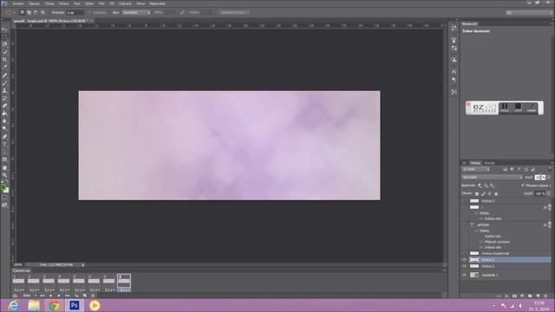Click PAUSE in ezvid recorder
Viewport: 555px width, 312px height.
(505, 107)
